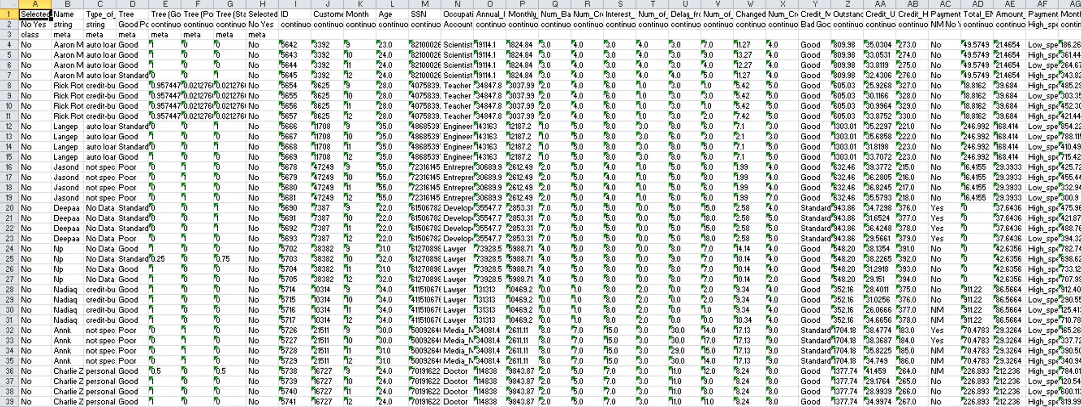The height and width of the screenshot is (407, 1081).
Task: Select column Z header
Action: pos(847,4)
